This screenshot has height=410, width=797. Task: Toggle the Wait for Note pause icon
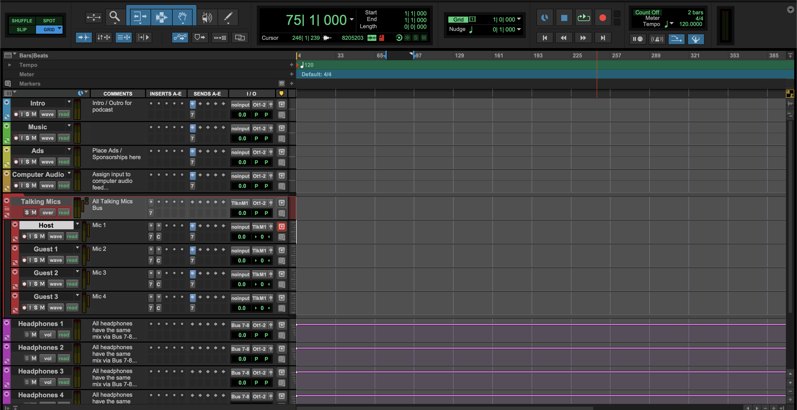coord(638,39)
